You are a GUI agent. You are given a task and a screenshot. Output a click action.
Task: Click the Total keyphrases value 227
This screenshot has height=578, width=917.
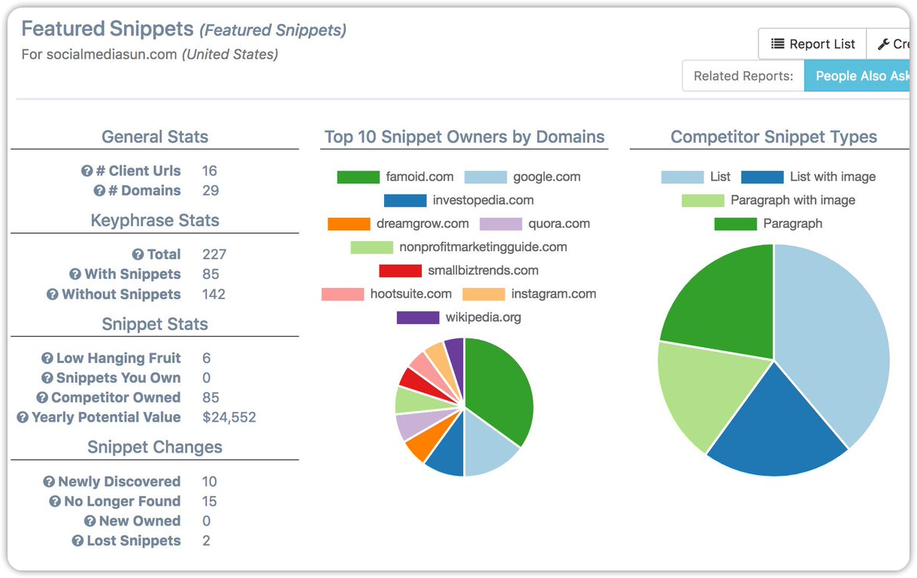pyautogui.click(x=214, y=255)
